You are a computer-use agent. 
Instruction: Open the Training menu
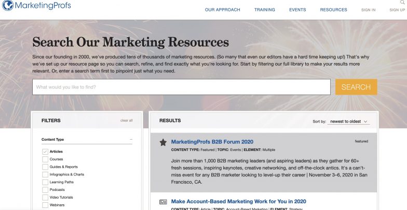[x=265, y=10]
